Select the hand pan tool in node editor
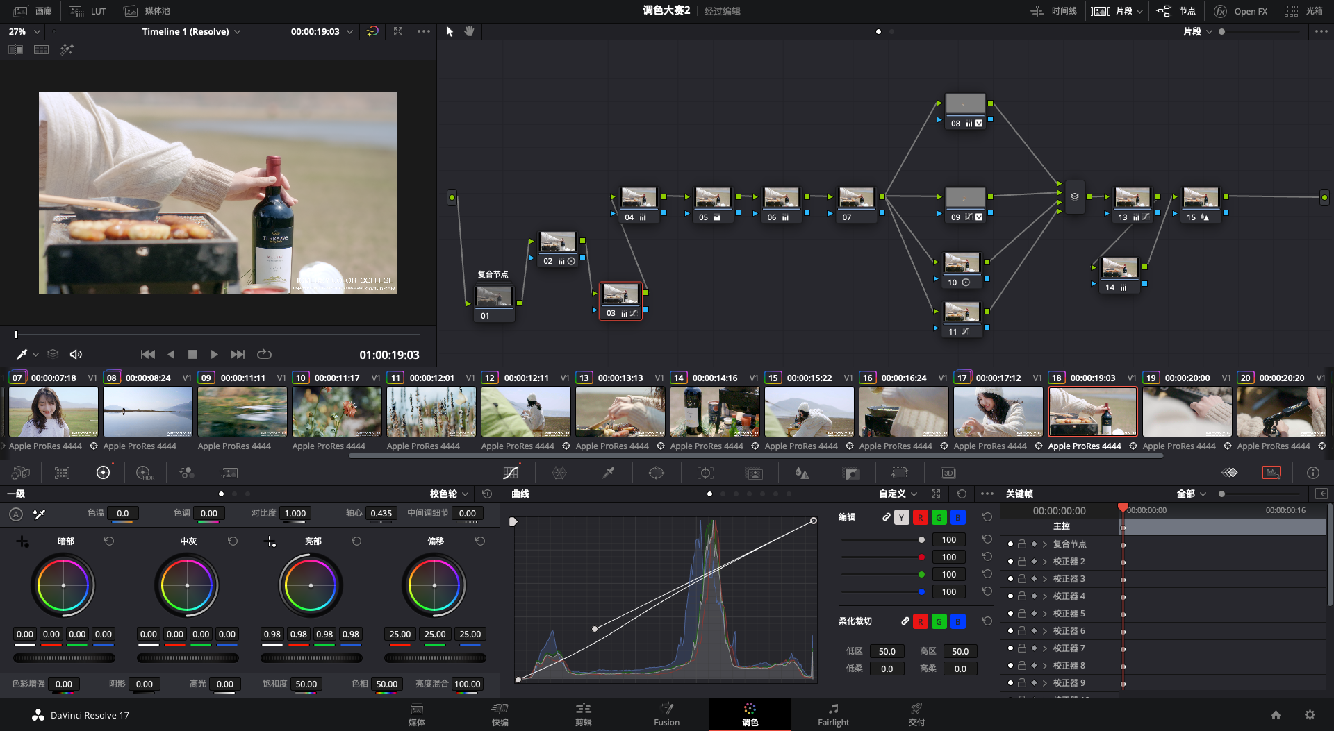 click(469, 31)
